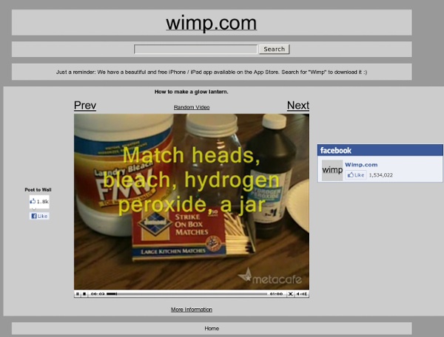Screen dimensions: 444x337
Task: Adjust the player volume control
Action: [302, 294]
